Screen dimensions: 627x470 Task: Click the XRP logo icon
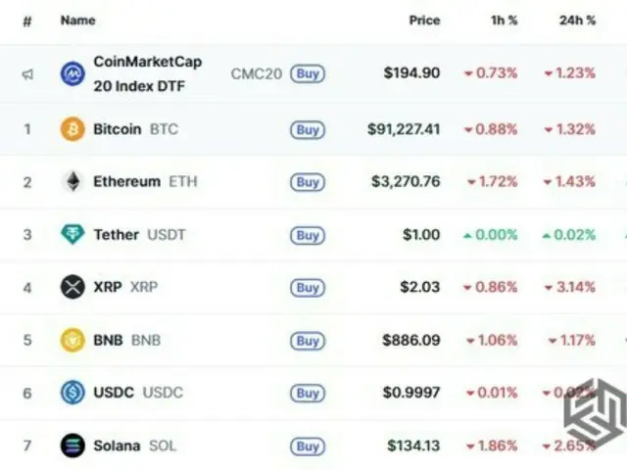pyautogui.click(x=72, y=288)
